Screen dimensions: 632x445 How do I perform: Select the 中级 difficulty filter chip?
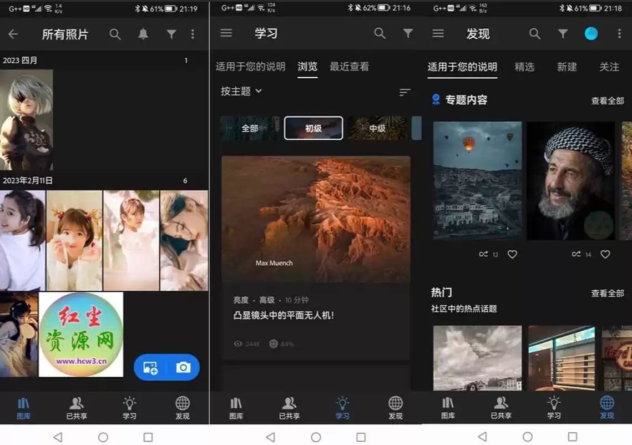coord(377,128)
